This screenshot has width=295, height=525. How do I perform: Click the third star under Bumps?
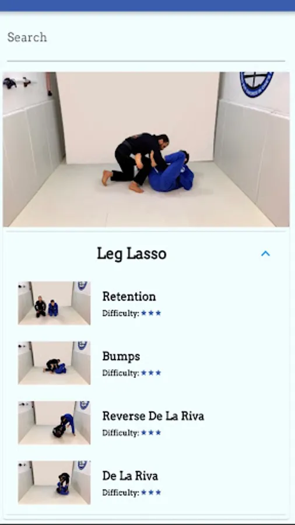tap(158, 373)
